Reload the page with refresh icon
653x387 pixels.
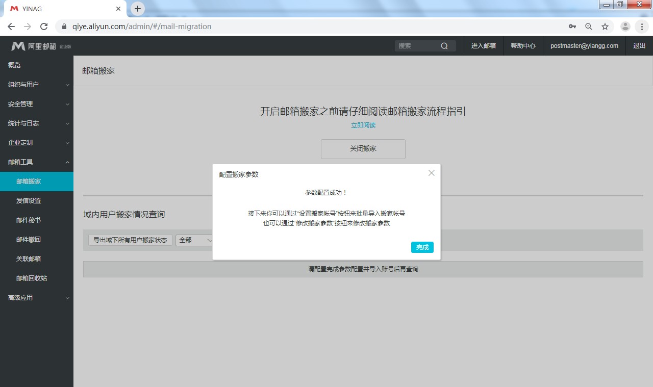(x=44, y=27)
